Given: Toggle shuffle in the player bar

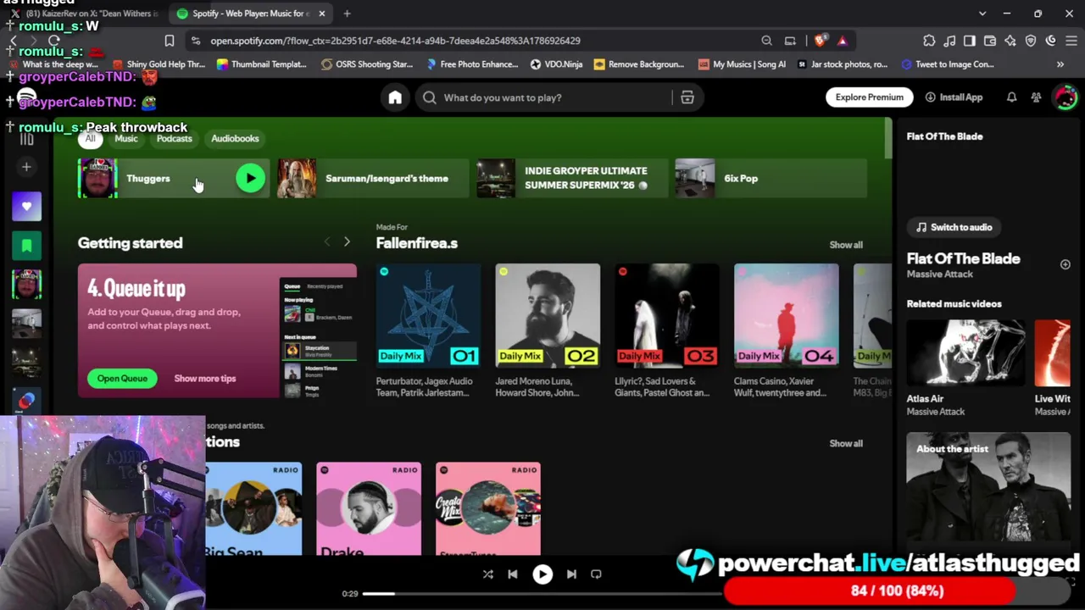Looking at the screenshot, I should coord(488,574).
